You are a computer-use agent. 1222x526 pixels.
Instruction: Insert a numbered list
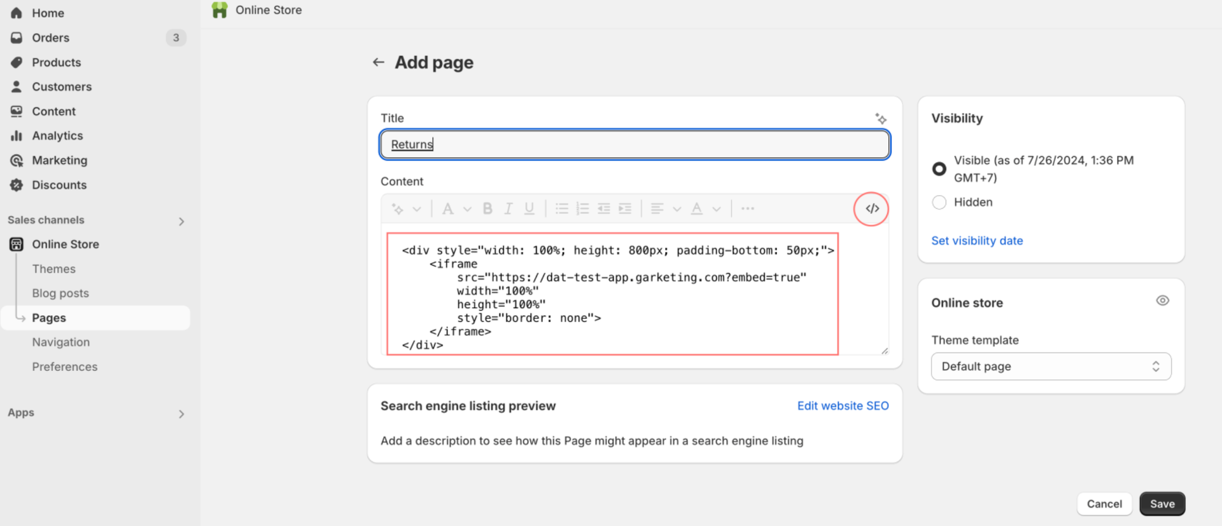pyautogui.click(x=582, y=209)
